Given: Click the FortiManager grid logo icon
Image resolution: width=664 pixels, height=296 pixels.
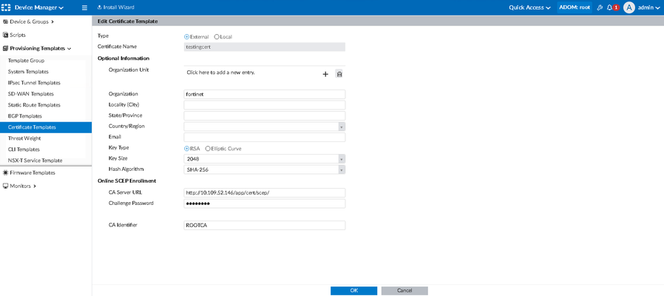Looking at the screenshot, I should point(7,7).
